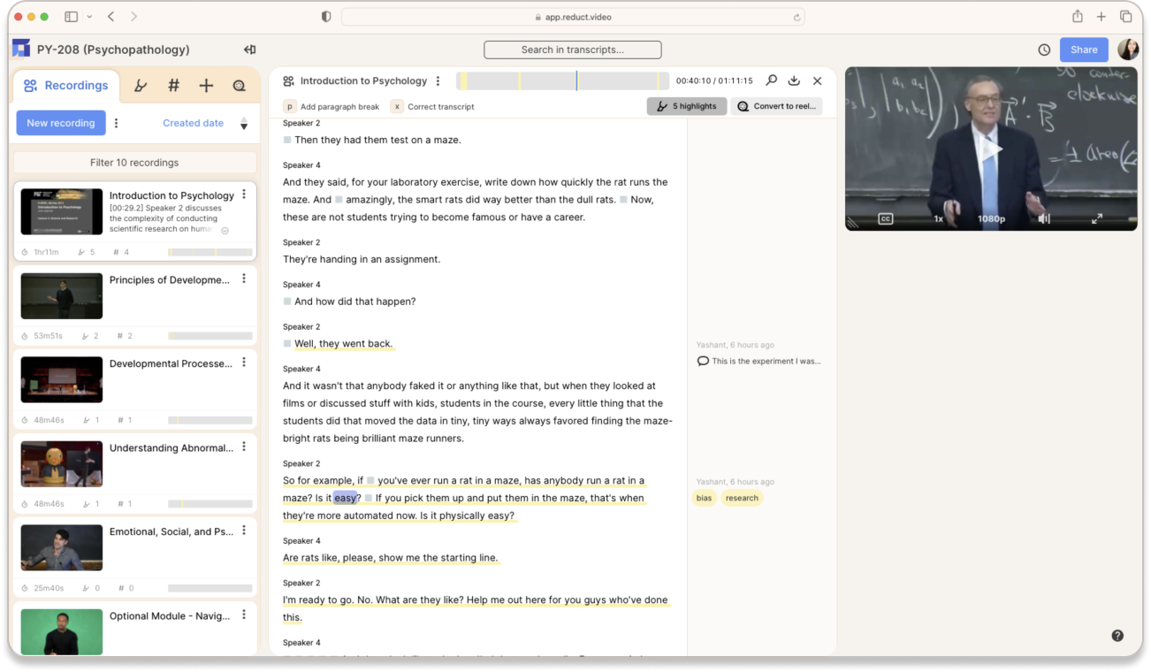Change 1080p video quality
This screenshot has height=672, width=1151.
point(991,218)
